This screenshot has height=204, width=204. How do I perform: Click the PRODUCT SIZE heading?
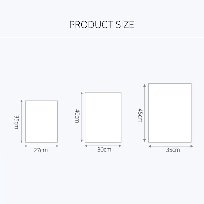[x=102, y=24]
